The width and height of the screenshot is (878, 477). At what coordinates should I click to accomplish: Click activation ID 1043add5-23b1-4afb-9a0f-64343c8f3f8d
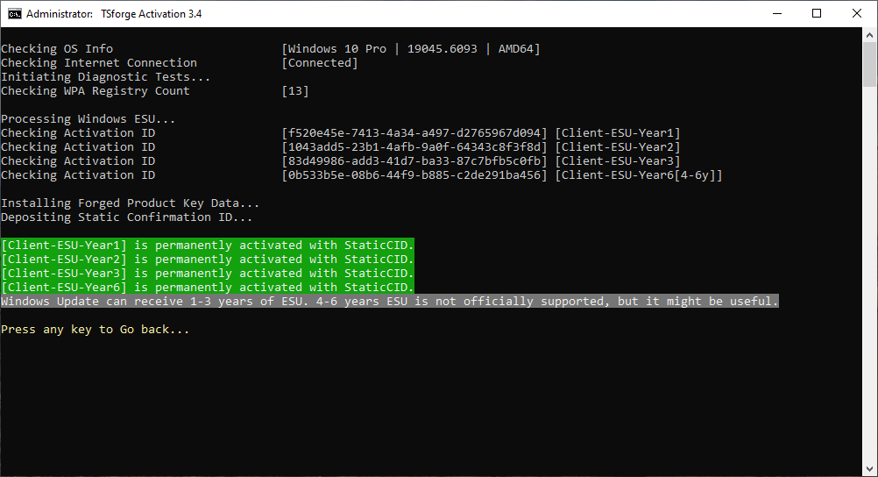[414, 146]
